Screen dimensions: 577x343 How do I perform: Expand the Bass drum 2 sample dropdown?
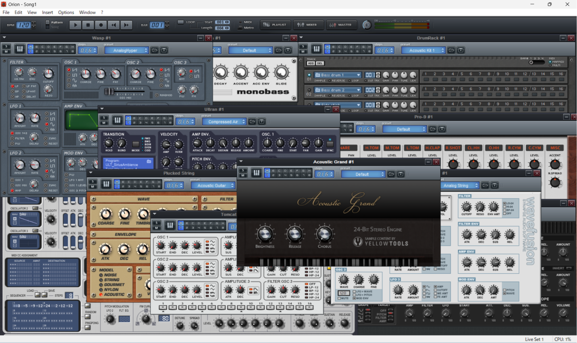pos(358,90)
